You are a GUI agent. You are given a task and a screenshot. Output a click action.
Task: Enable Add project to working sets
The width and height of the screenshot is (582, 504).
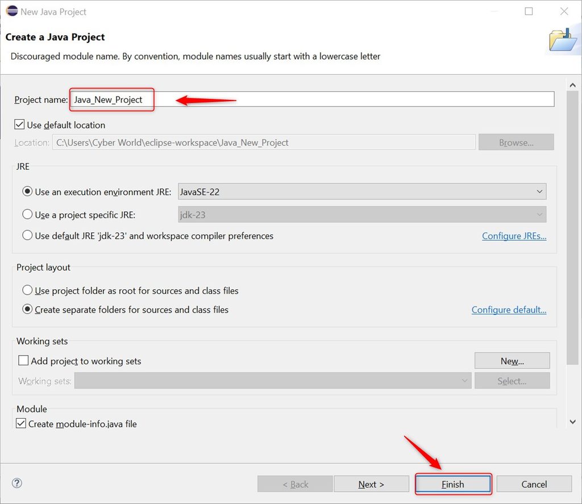[x=23, y=360]
